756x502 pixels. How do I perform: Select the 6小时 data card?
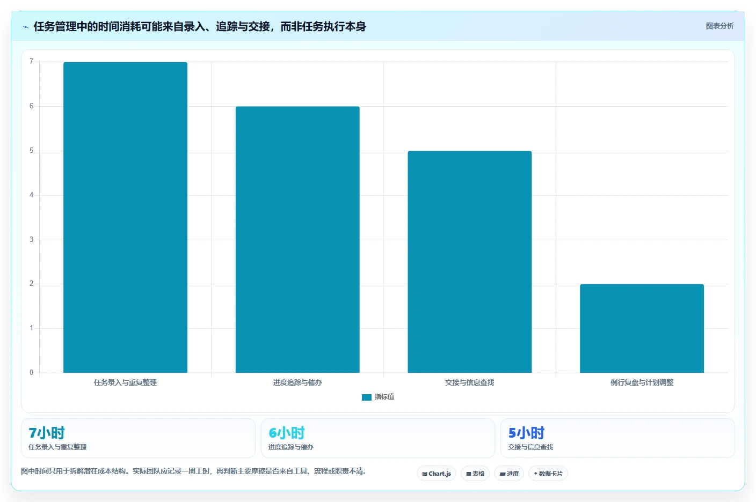coord(378,438)
